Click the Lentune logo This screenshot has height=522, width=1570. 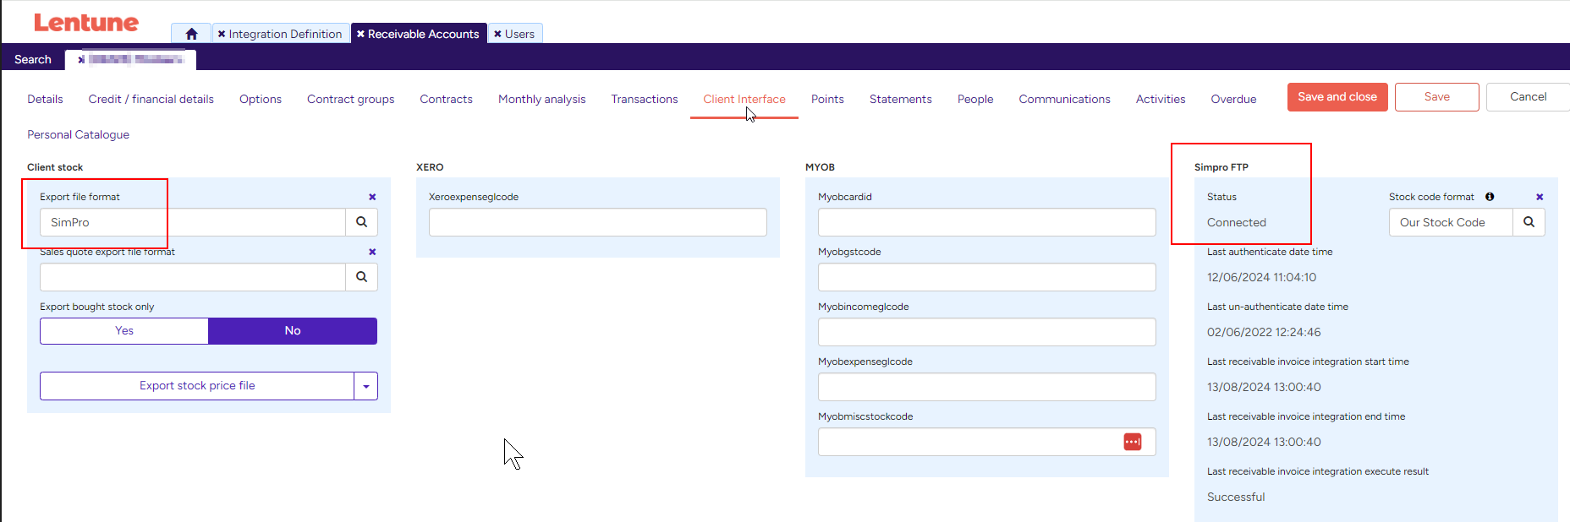click(86, 23)
